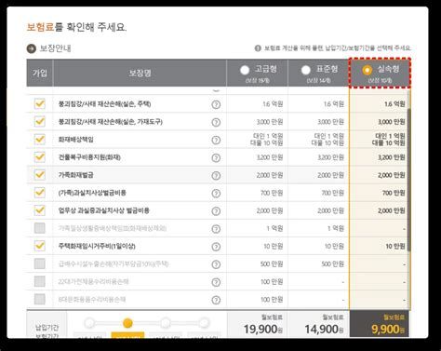Click 고급형 100 만원 in 22대가전제품 row
Screen dimensions: 441x351
click(x=272, y=282)
